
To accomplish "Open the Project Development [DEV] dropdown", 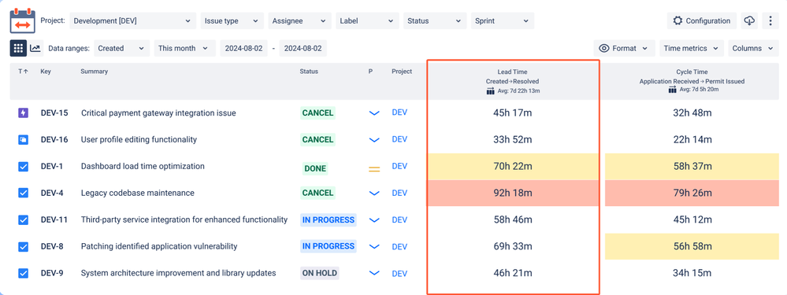I will pos(132,21).
